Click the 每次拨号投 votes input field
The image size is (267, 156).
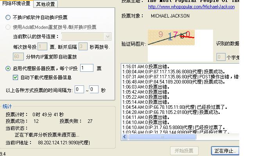pyautogui.click(x=42, y=47)
